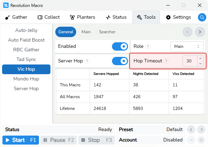Click the Start F1 button

click(x=21, y=140)
